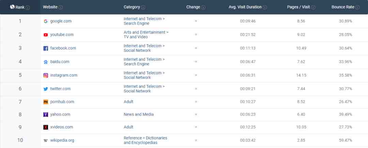Sort by the Rank column header
This screenshot has width=368, height=148.
(20, 7)
